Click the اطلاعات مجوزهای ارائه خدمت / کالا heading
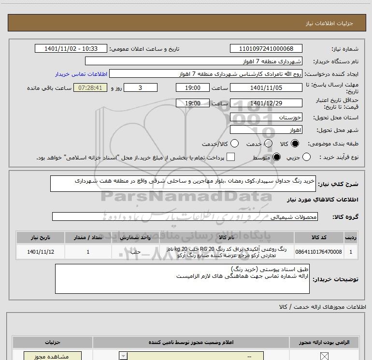The height and width of the screenshot is (360, 372). coord(322,307)
